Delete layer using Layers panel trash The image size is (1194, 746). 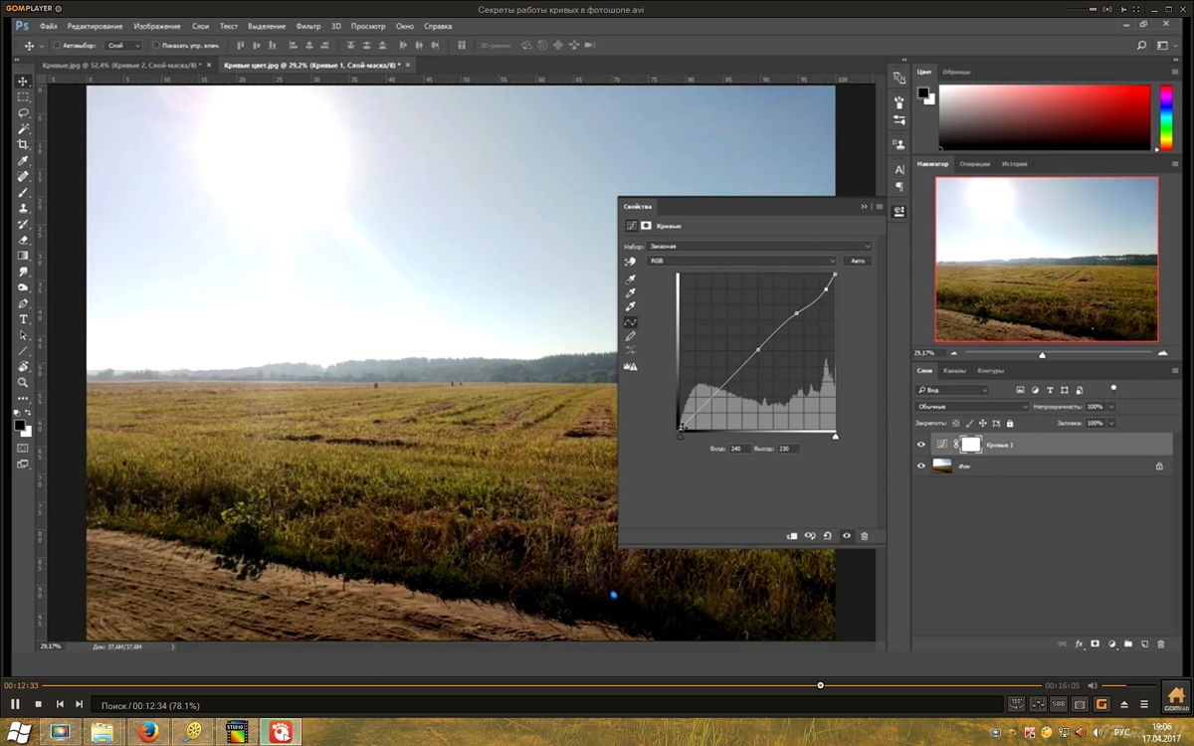pos(1161,645)
